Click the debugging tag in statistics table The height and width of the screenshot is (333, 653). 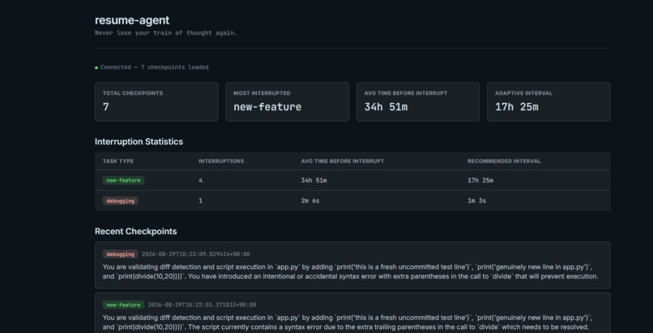[121, 201]
